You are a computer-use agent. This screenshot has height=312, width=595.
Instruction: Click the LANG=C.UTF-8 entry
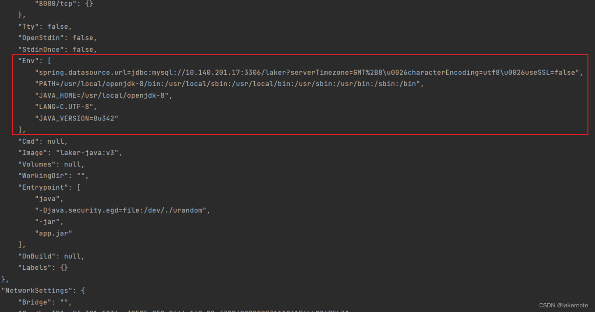pos(66,107)
